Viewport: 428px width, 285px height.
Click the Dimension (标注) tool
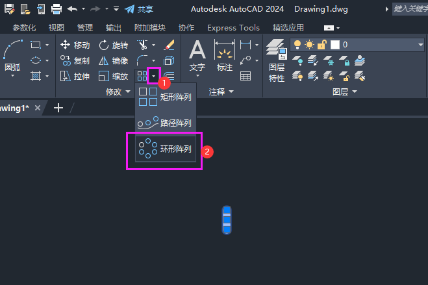coord(225,56)
